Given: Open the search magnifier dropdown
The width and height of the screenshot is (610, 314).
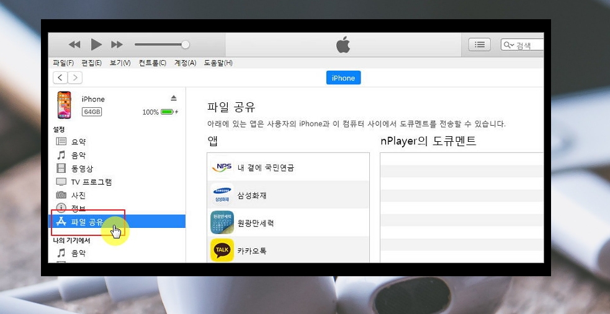Looking at the screenshot, I should (x=509, y=45).
